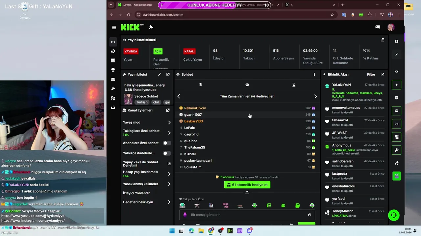The width and height of the screenshot is (421, 236).
Task: Click the Turkish tag chip
Action: coord(142,102)
